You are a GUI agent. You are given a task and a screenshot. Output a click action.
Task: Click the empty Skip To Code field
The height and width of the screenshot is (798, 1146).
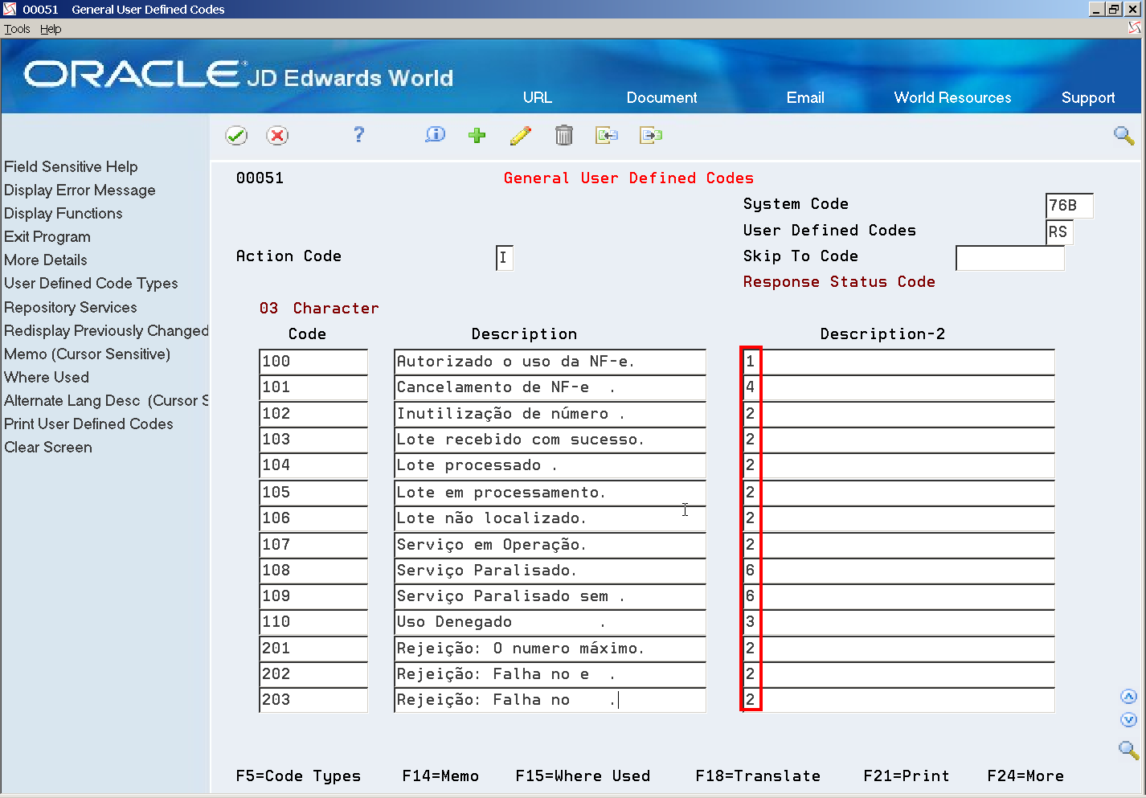tap(1010, 258)
